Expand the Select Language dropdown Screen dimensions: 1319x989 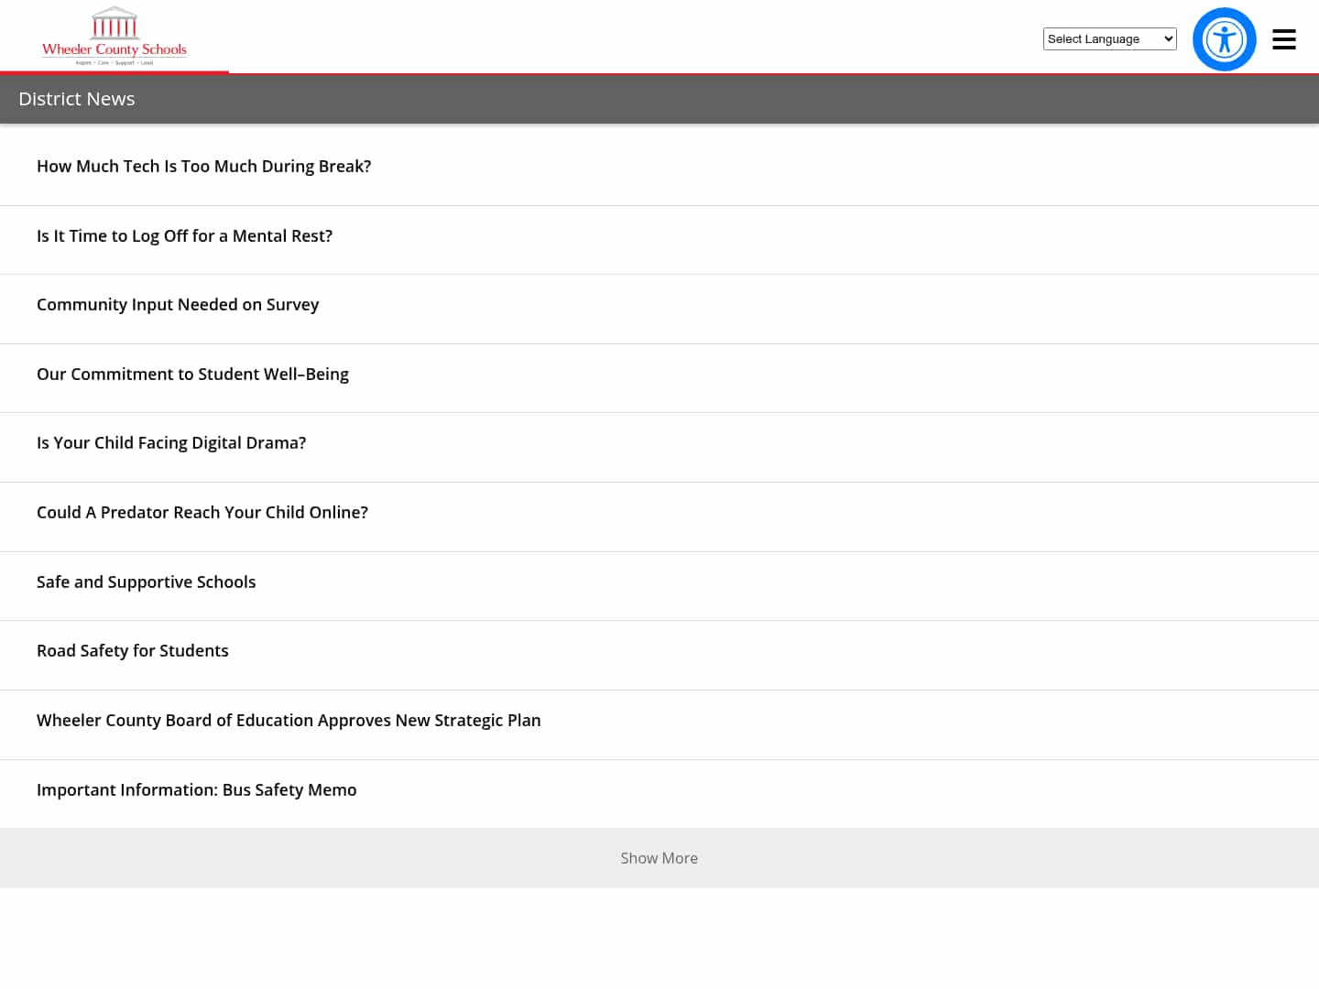1109,38
